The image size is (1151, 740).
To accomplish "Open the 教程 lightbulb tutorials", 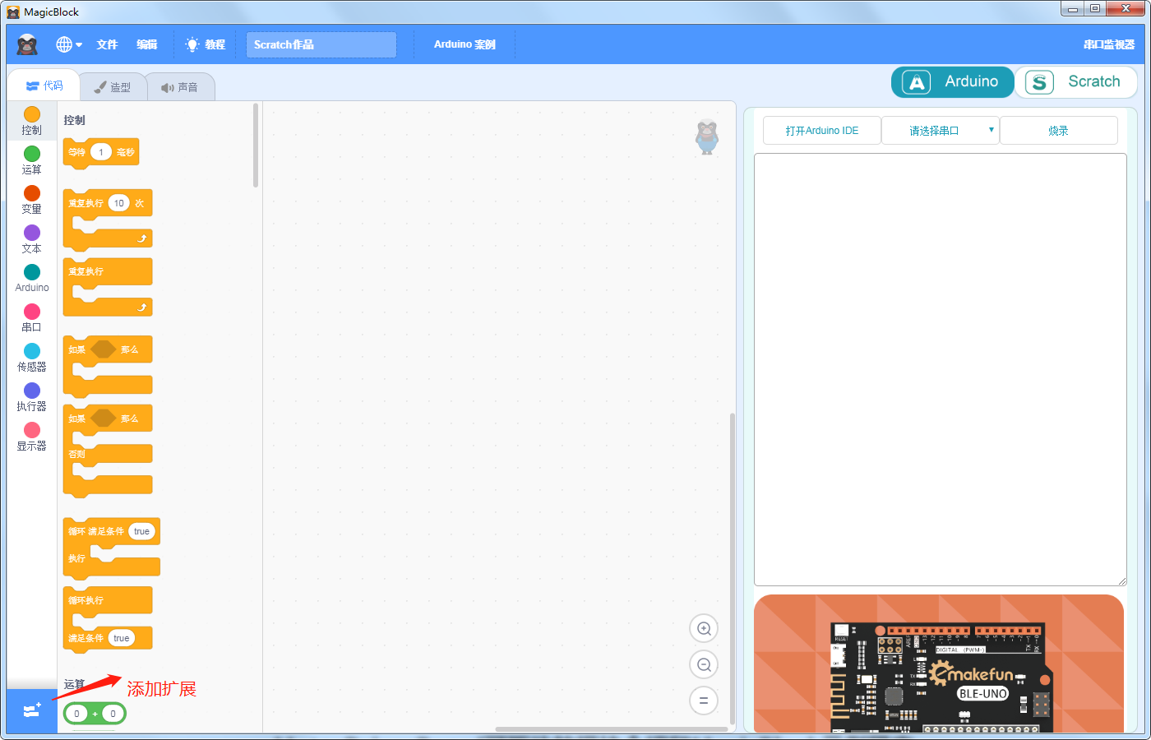I will click(206, 44).
